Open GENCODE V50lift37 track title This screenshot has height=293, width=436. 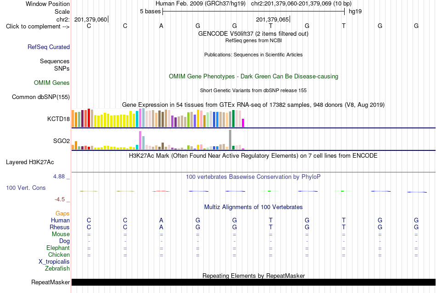253,33
